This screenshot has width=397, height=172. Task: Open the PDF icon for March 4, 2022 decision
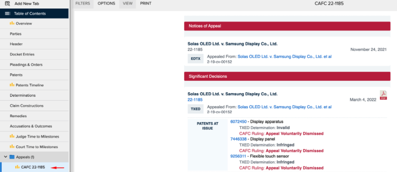(383, 95)
